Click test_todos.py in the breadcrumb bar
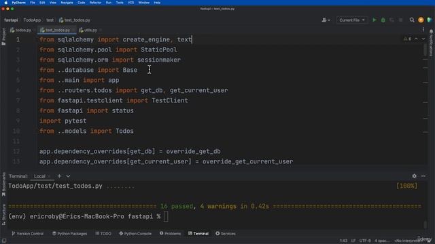Viewport: 435px width, 244px height. 74,20
